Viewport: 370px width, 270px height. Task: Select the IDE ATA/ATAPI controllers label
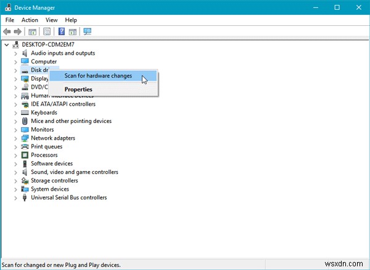click(x=63, y=104)
